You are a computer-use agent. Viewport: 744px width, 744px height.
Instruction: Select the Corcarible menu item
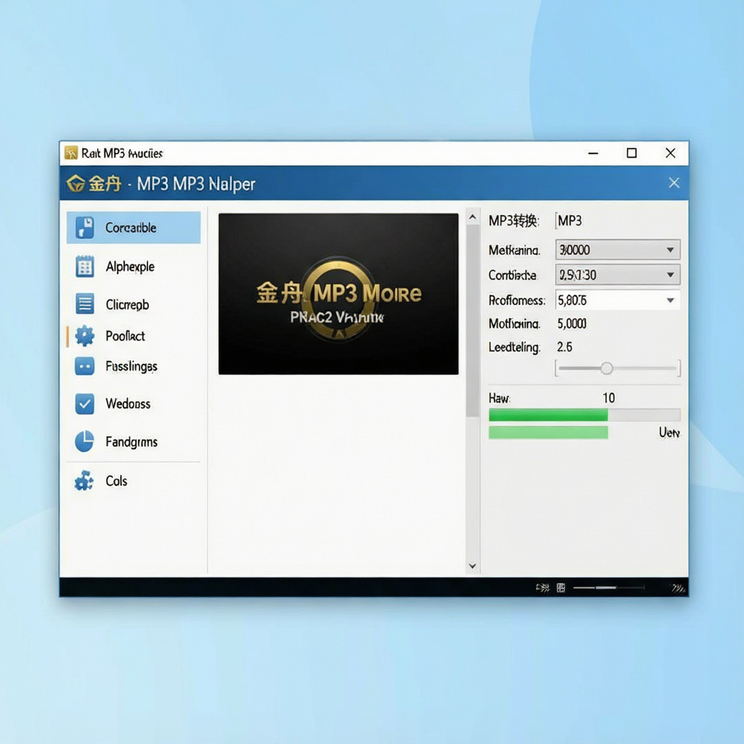coord(134,227)
